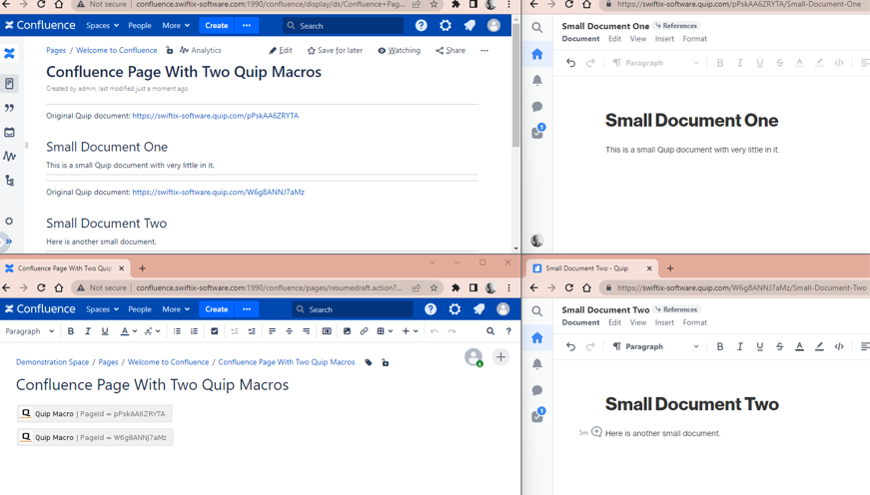Go to Quip home in Small Document Two window
This screenshot has height=495, width=870.
(x=537, y=337)
